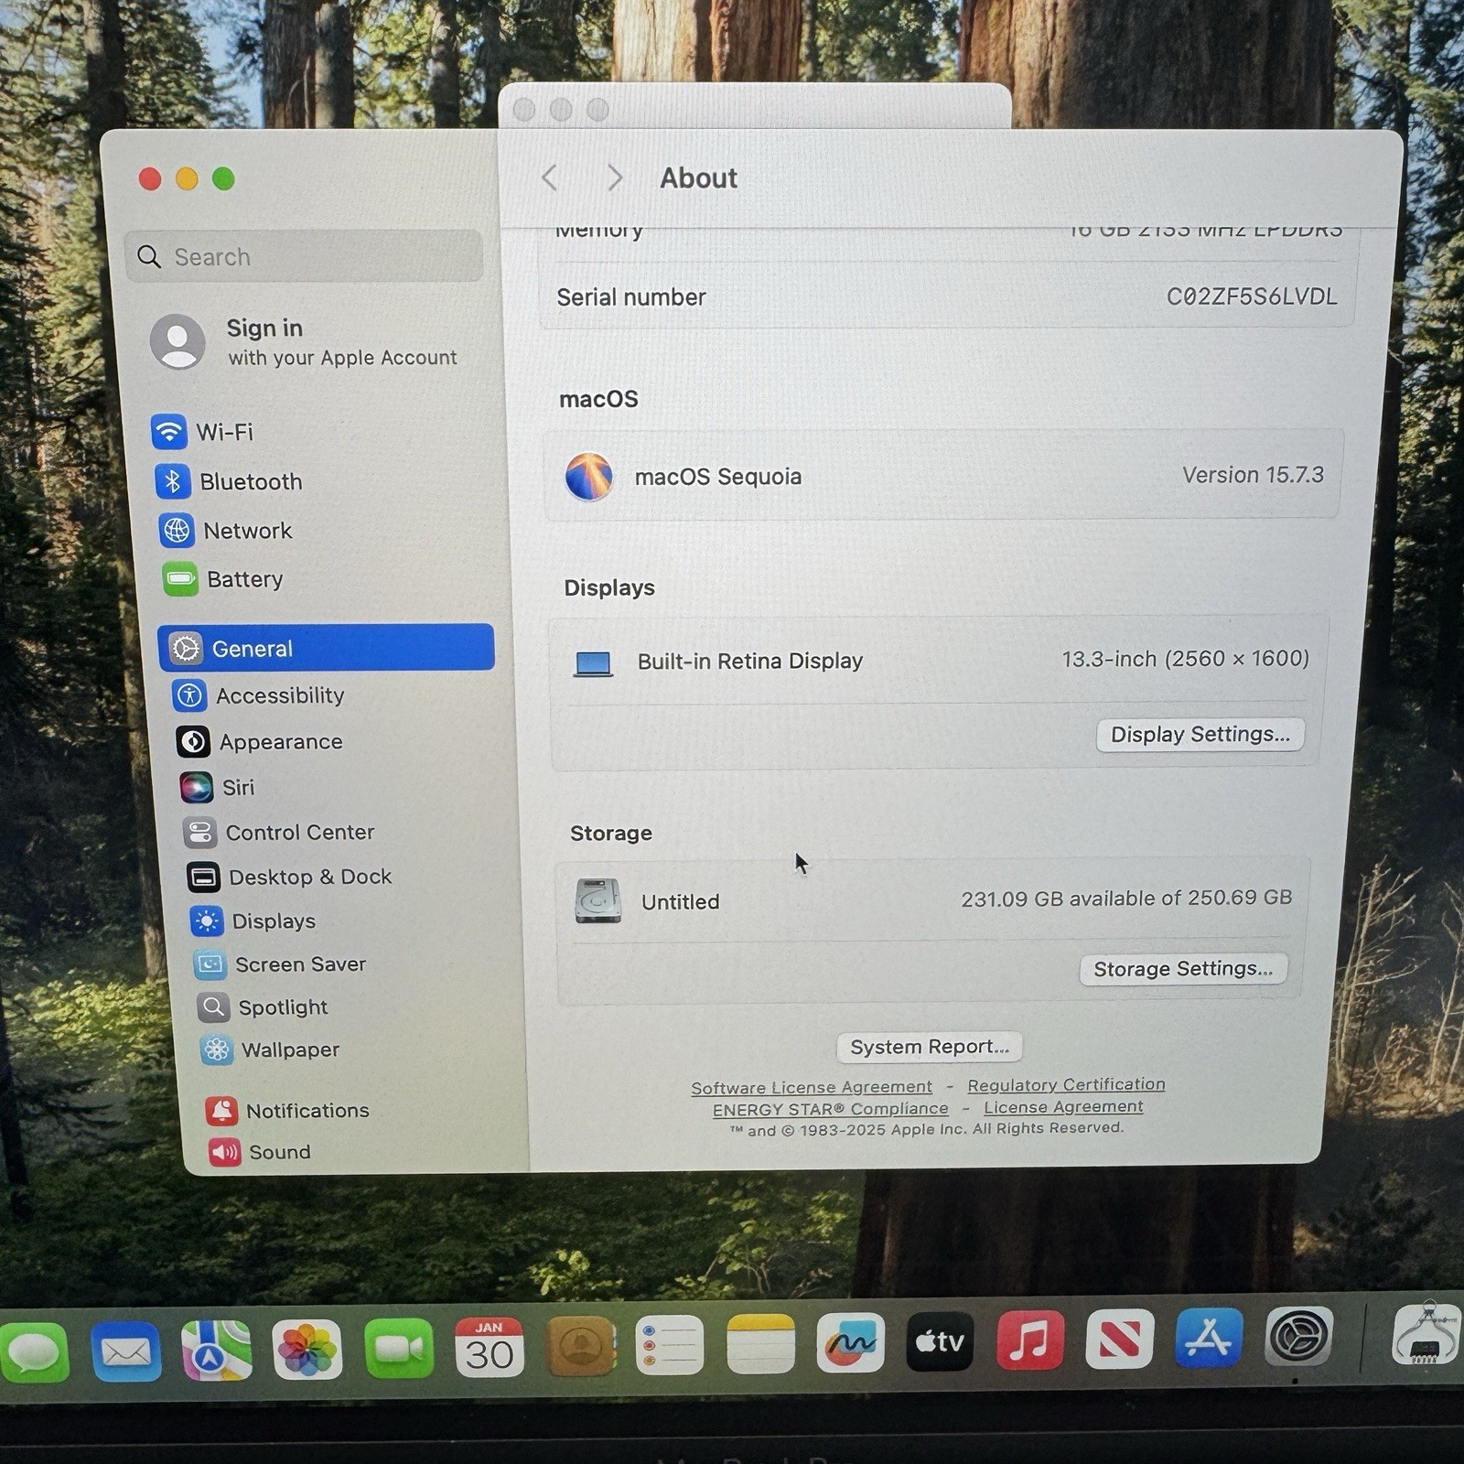Open Screen Saver settings

click(x=280, y=963)
